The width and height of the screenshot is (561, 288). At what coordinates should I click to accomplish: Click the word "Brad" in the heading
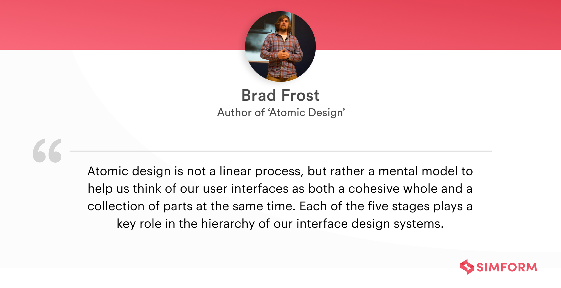click(259, 96)
